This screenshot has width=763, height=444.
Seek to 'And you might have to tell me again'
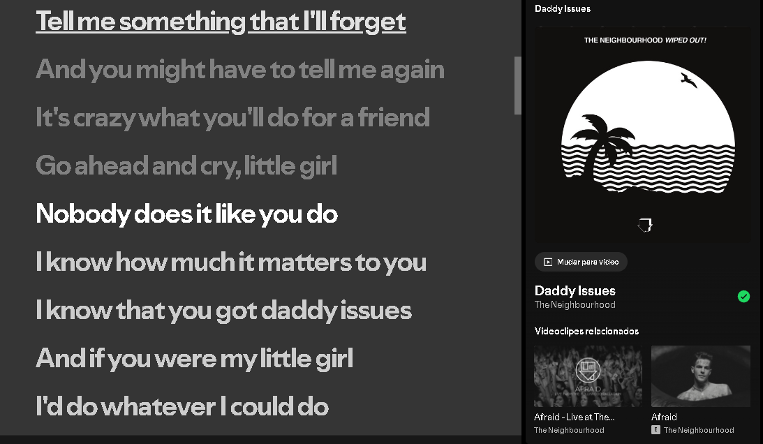[239, 70]
